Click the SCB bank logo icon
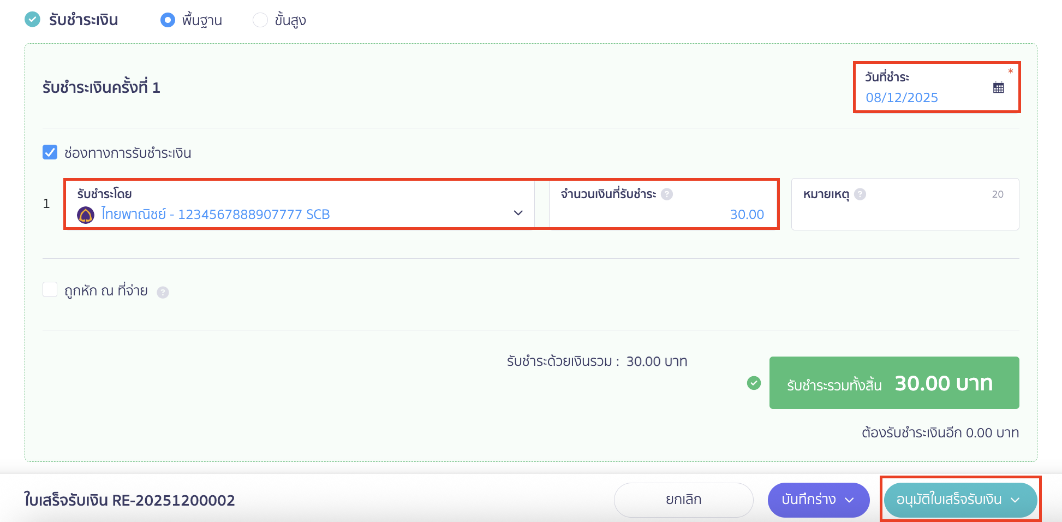This screenshot has width=1062, height=522. [x=86, y=215]
